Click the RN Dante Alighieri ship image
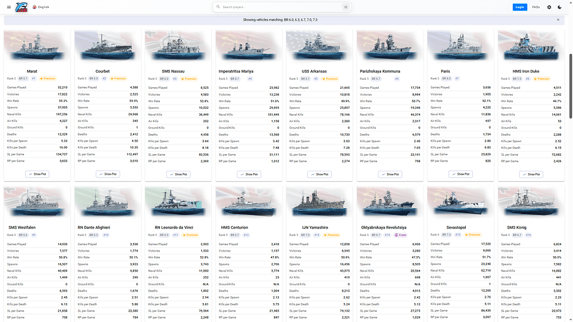Viewport: 573px width, 322px height. [x=108, y=203]
